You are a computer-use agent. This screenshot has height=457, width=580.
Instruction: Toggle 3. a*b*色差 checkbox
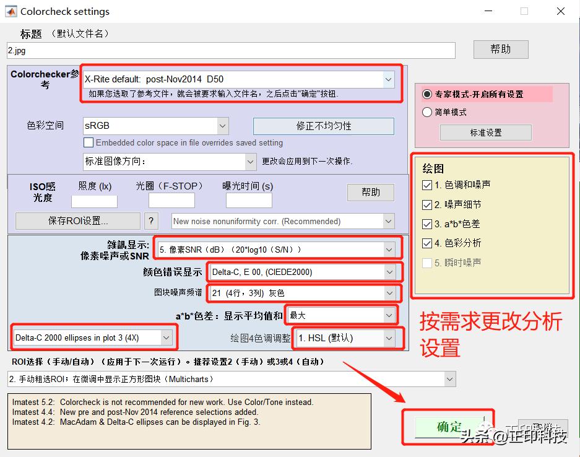[427, 224]
